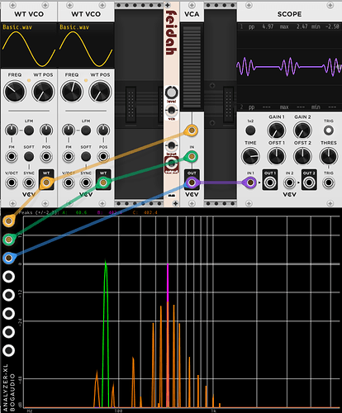Click the sixth Analyzer-XL input jack
This screenshot has width=342, height=413.
(x=9, y=313)
